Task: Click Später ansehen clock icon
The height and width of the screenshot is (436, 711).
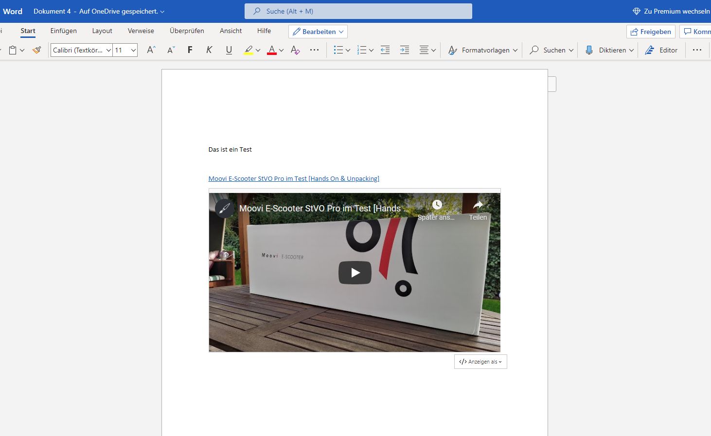Action: (x=437, y=205)
